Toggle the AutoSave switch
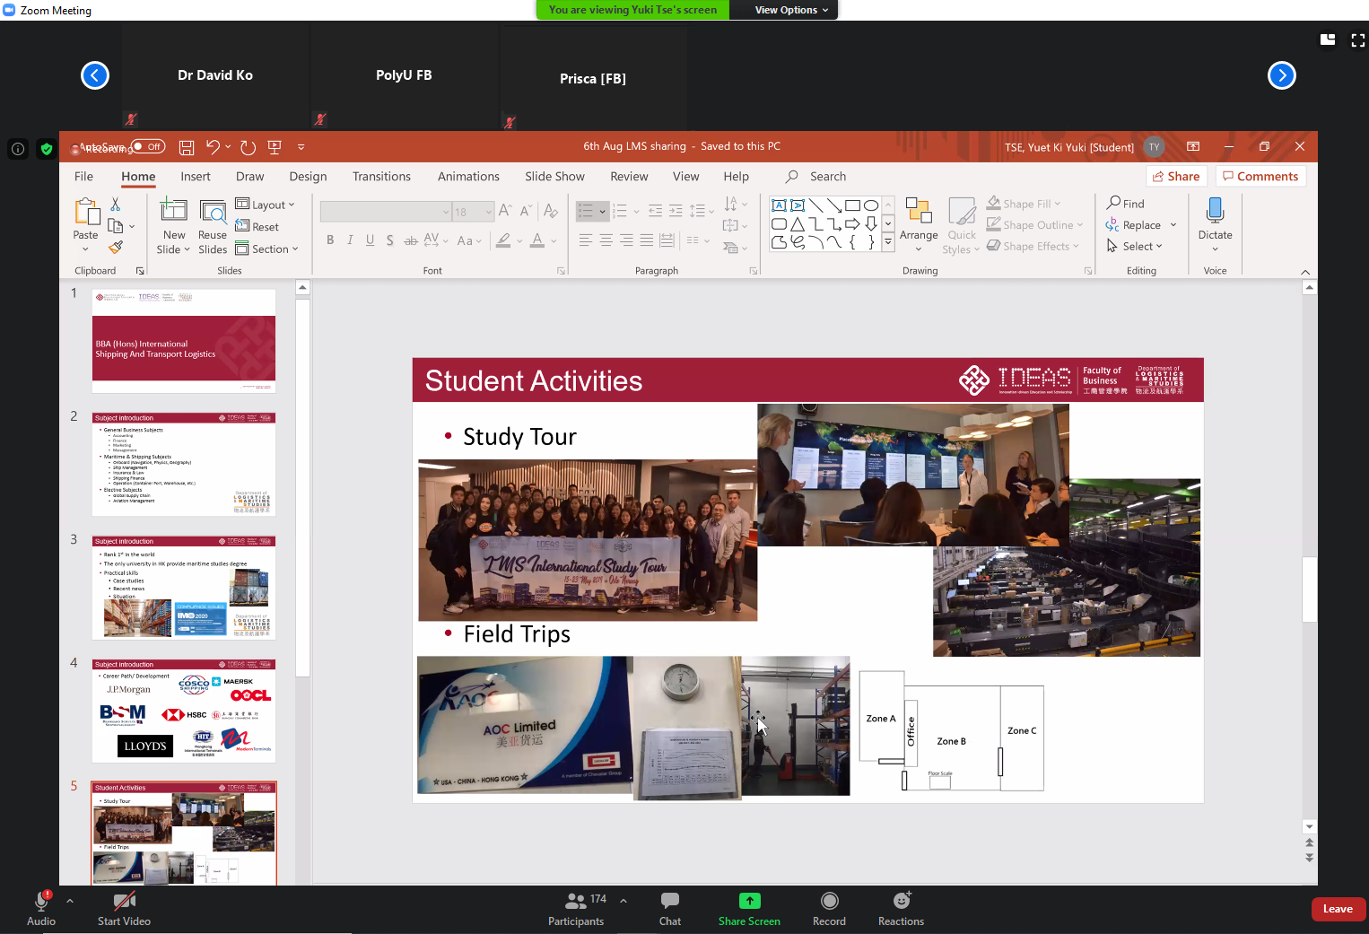Screen dimensions: 1369x934 point(149,146)
